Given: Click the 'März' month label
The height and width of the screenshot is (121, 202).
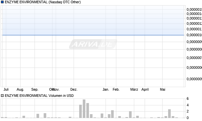Looking at the screenshot, I should coord(134,89).
